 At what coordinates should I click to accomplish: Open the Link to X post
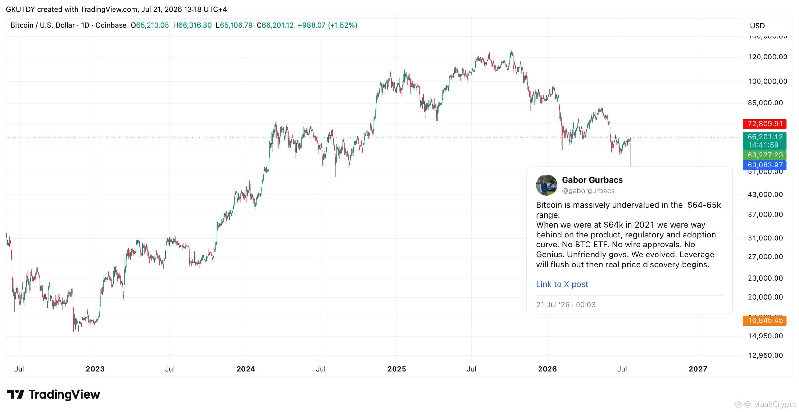(562, 284)
